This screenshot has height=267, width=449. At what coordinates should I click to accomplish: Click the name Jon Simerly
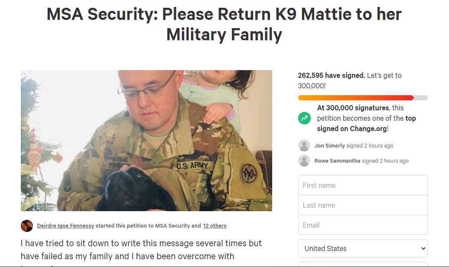click(330, 146)
